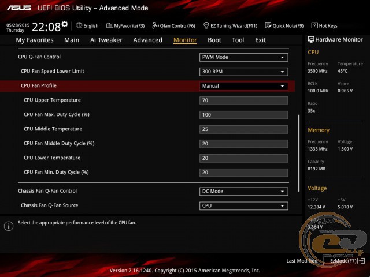Click CPU temperature value 45°C

[x=342, y=71]
